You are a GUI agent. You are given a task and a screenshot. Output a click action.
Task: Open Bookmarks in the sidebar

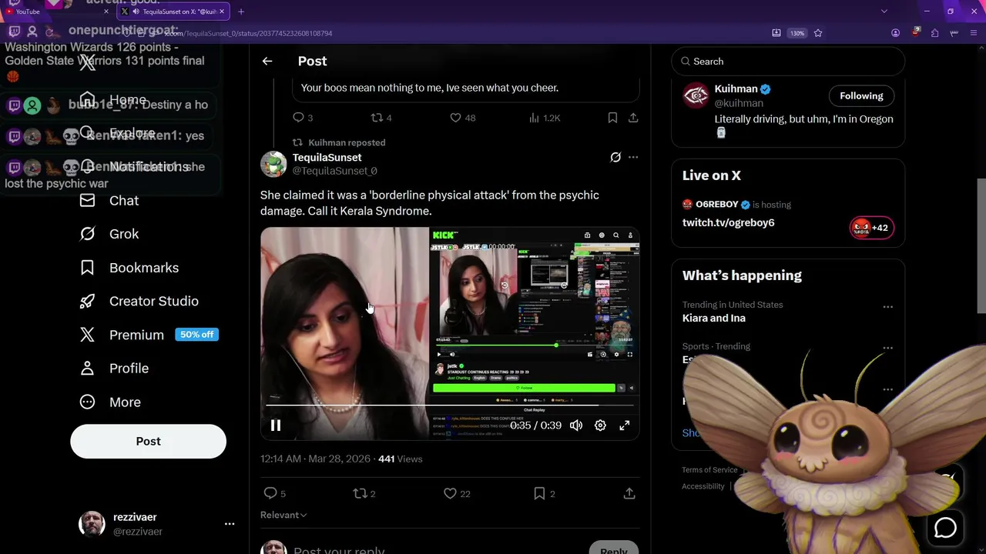click(x=129, y=268)
